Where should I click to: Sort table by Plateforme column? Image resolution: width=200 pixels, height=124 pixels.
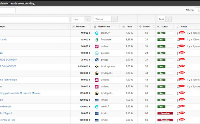(107, 27)
